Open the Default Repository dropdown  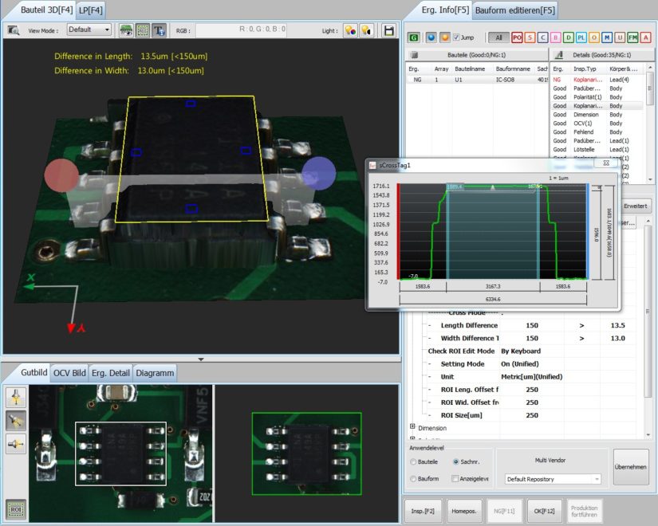pyautogui.click(x=552, y=479)
